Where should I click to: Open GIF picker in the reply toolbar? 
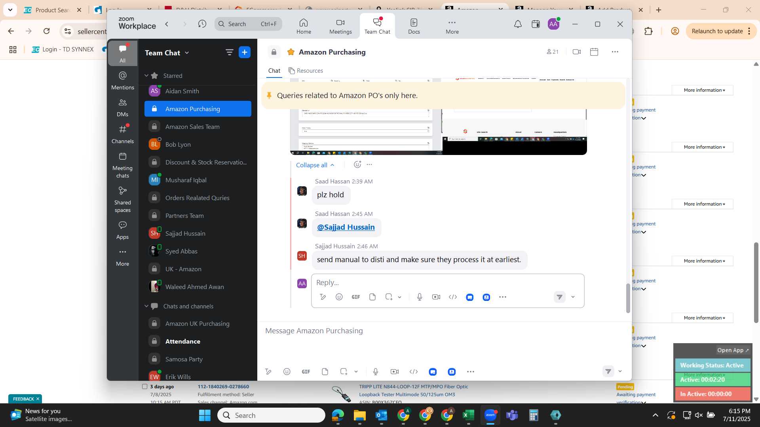(x=355, y=297)
